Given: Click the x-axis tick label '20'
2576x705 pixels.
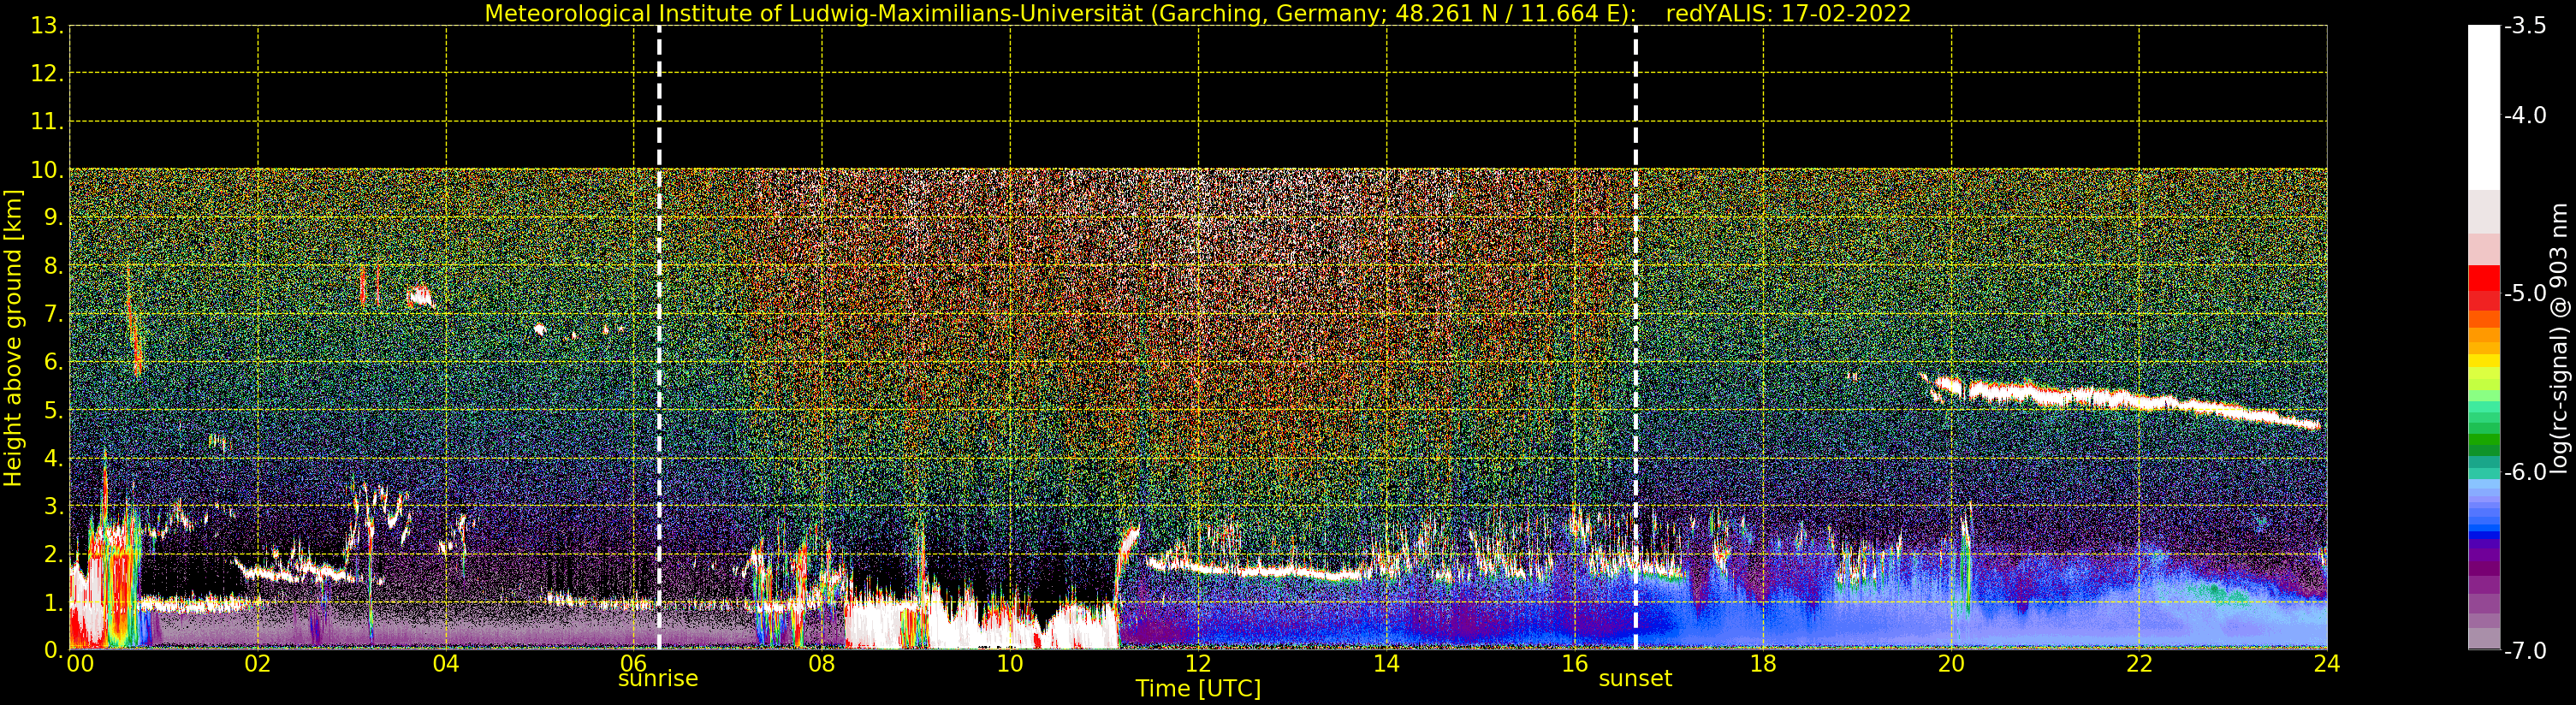Looking at the screenshot, I should [x=1951, y=664].
